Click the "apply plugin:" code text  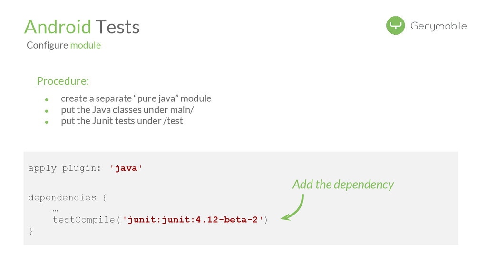point(64,168)
